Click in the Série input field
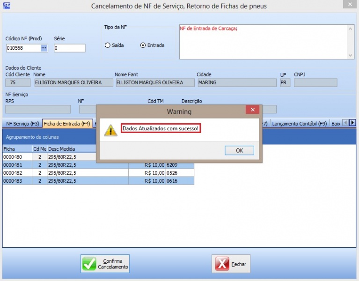Viewport: 359px width, 281px height. (69, 48)
